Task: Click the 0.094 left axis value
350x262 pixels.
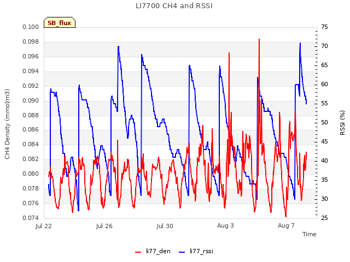Action: [x=31, y=72]
